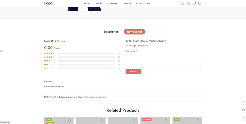
Task: Switch to the Description tab
Action: [111, 32]
